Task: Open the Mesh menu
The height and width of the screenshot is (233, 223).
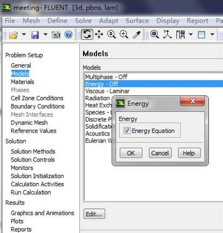Action: (31, 20)
